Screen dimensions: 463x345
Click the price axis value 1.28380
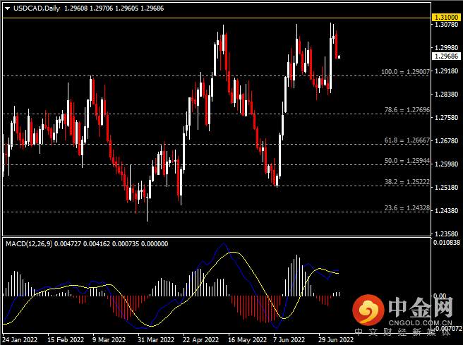[x=447, y=95]
